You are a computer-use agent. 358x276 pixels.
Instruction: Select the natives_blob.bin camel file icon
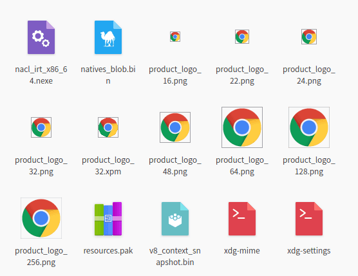point(108,37)
